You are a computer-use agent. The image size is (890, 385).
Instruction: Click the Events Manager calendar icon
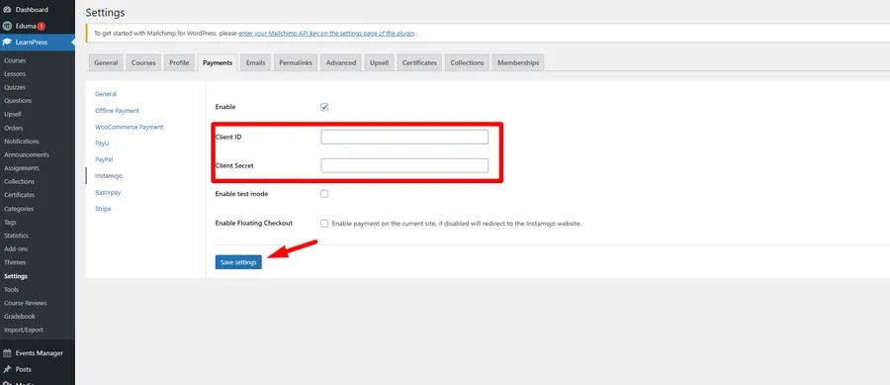point(7,353)
